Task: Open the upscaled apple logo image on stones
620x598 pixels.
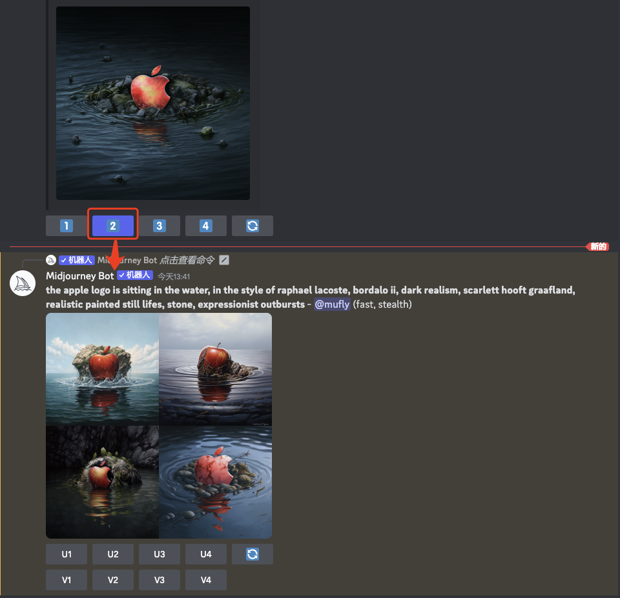Action: pos(153,103)
